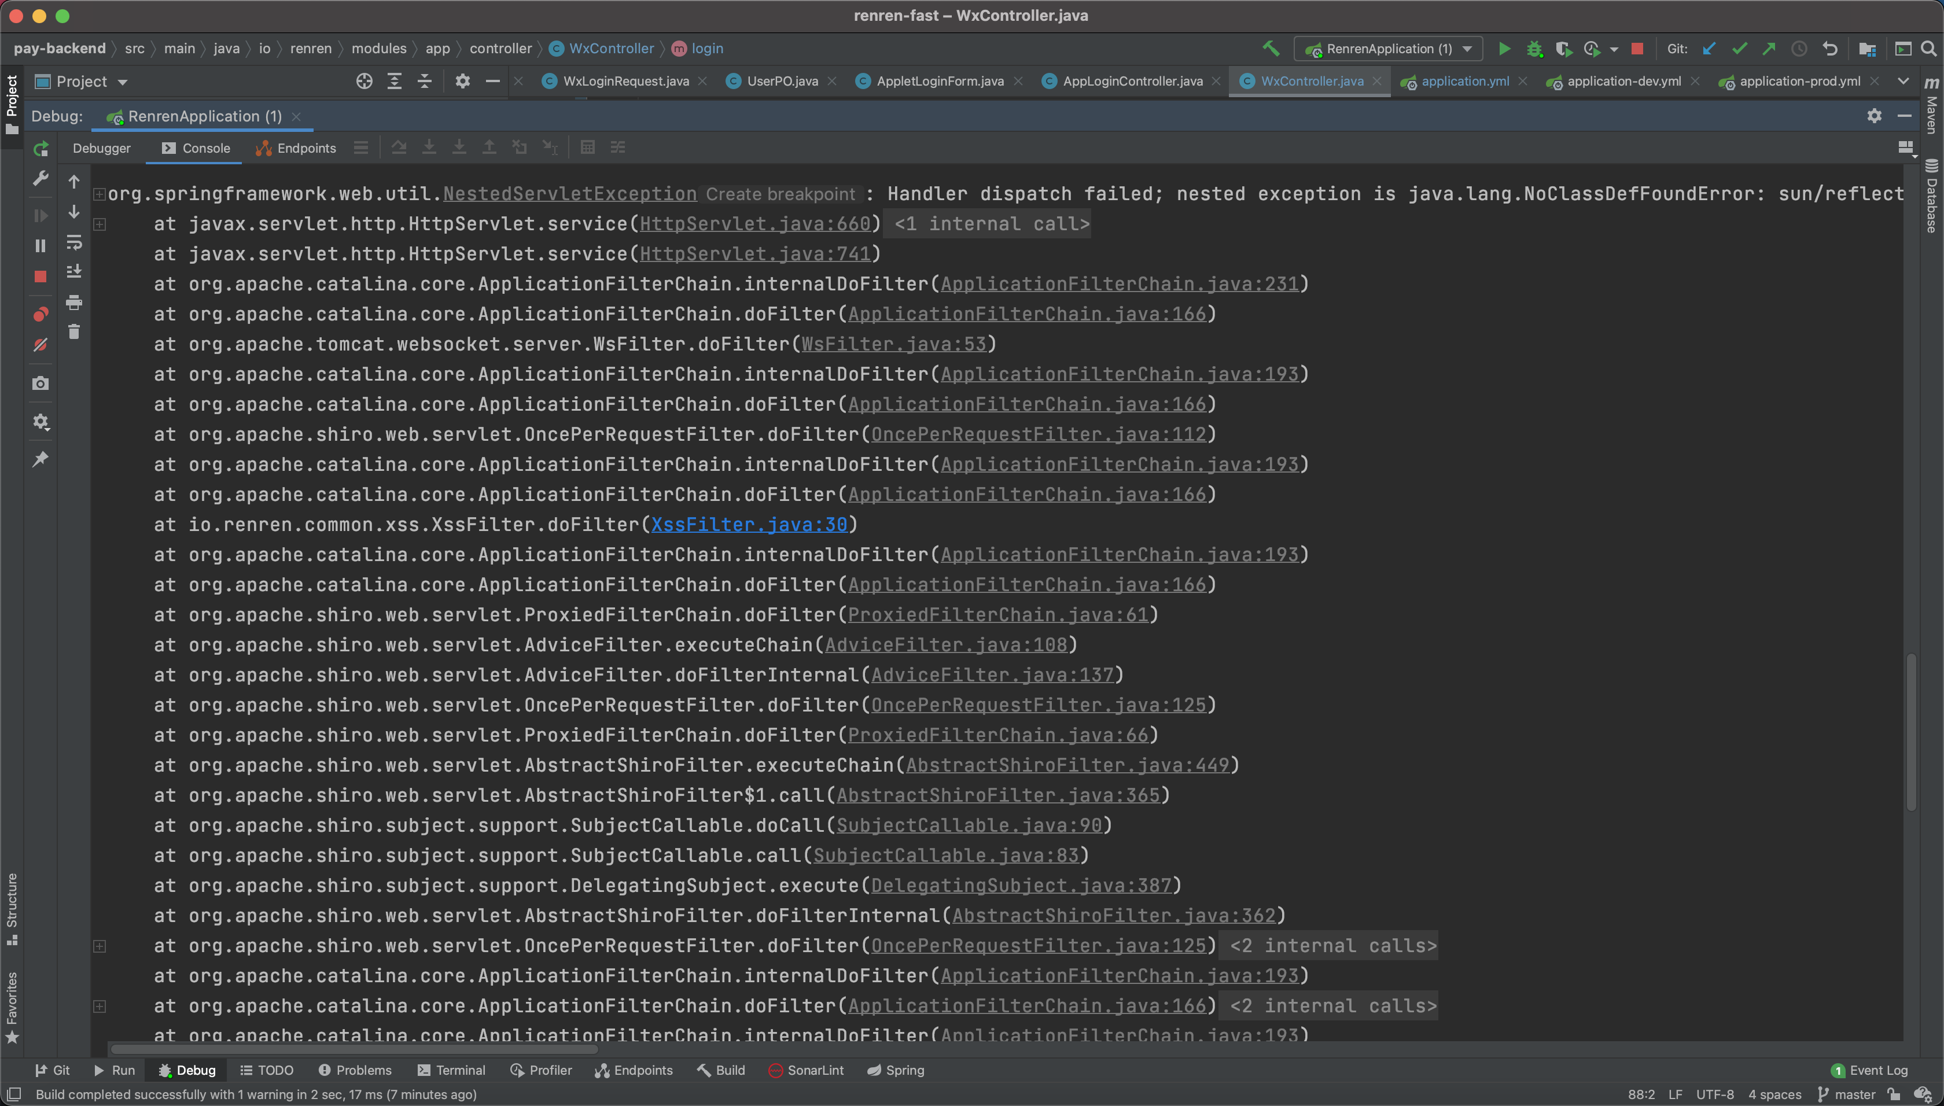Viewport: 1944px width, 1106px height.
Task: Toggle soft-wrap in console output
Action: pyautogui.click(x=73, y=242)
